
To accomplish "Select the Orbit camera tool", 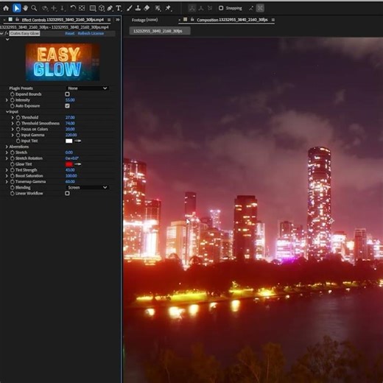I will click(x=45, y=8).
